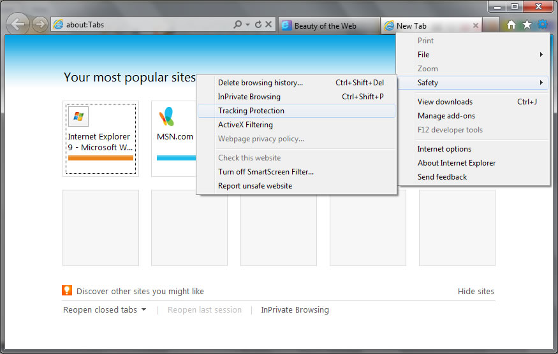The height and width of the screenshot is (354, 558).
Task: Click the orange activity bar on Internet Explorer tile
Action: (x=101, y=158)
